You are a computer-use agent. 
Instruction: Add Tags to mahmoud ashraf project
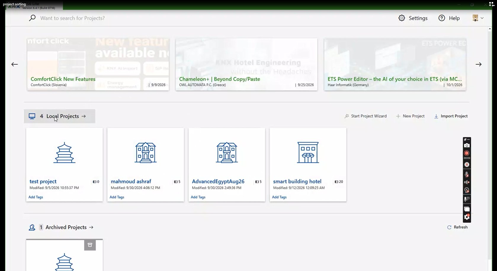[117, 197]
